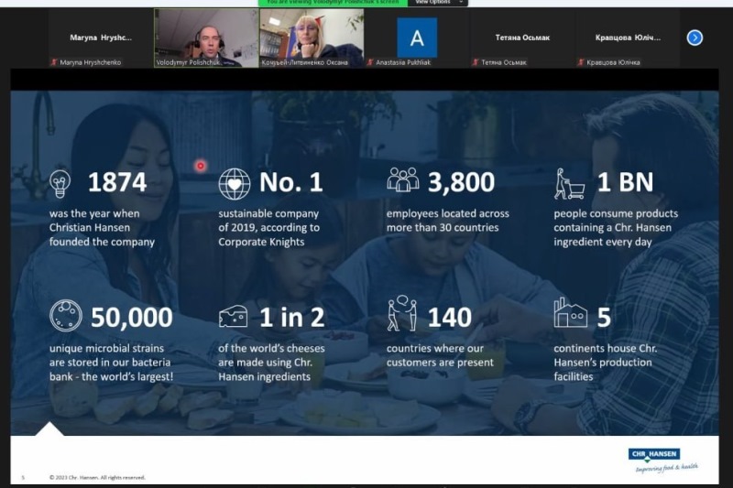Click 'countries where our customers are present'
Image resolution: width=733 pixels, height=488 pixels.
pos(440,355)
